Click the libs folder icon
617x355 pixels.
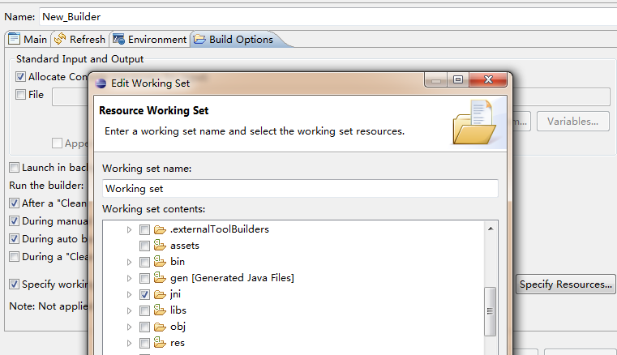(160, 310)
